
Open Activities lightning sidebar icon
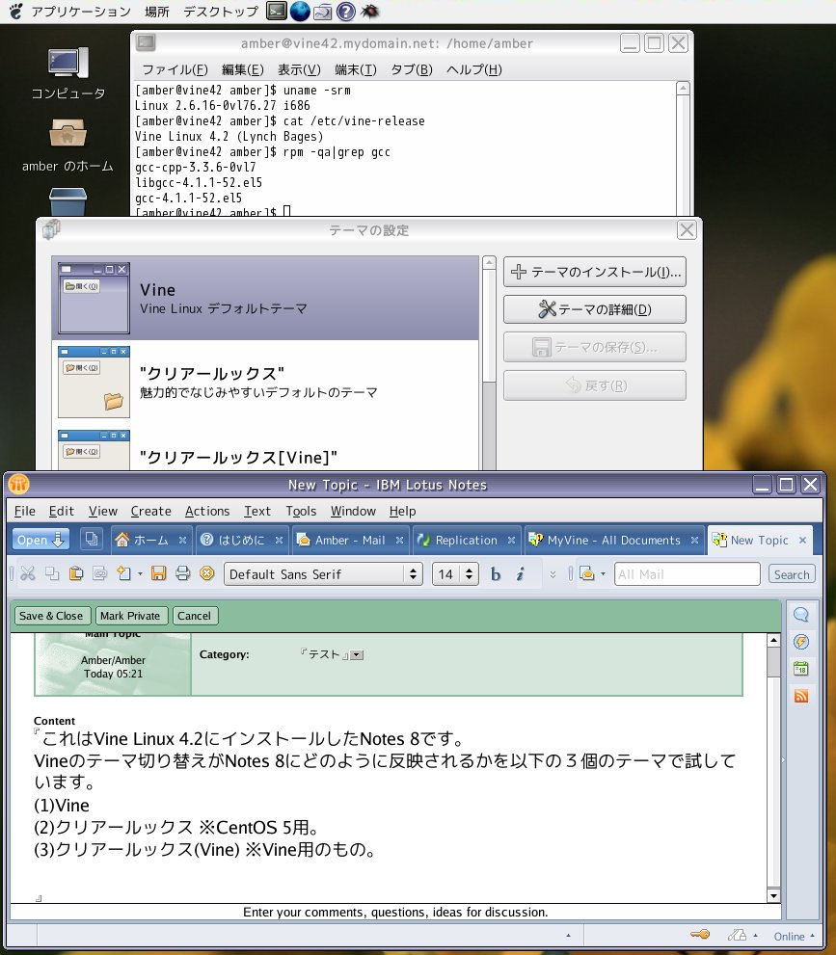pyautogui.click(x=800, y=642)
